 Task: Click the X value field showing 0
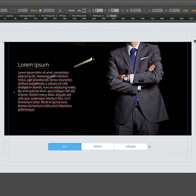tap(99, 10)
